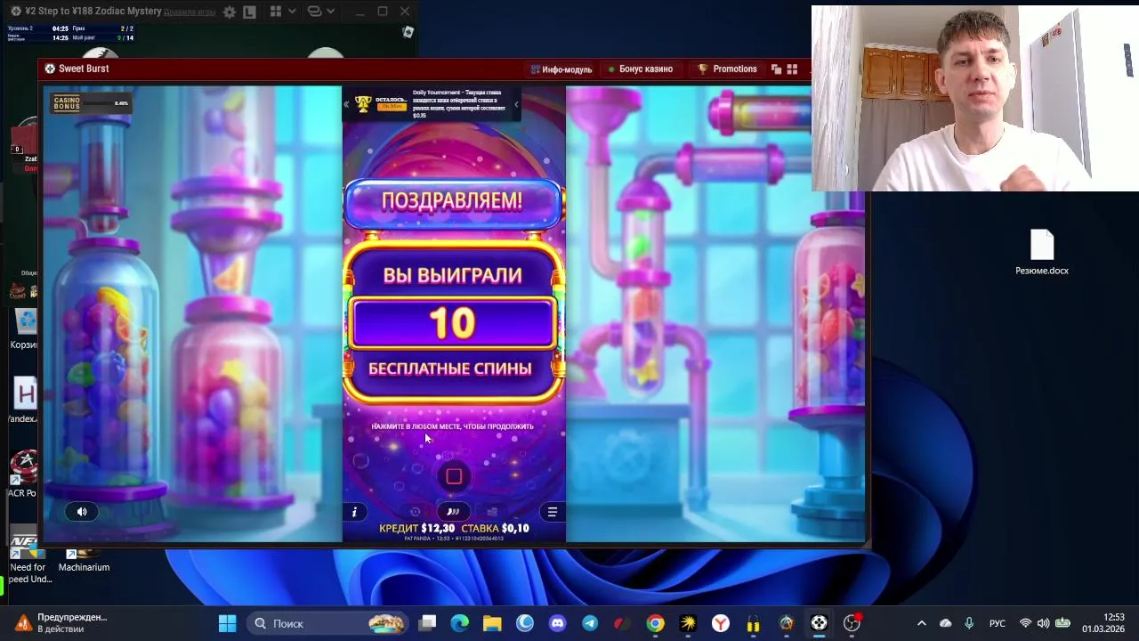Image resolution: width=1139 pixels, height=641 pixels.
Task: Click the card icon in poker window
Action: coord(408,32)
